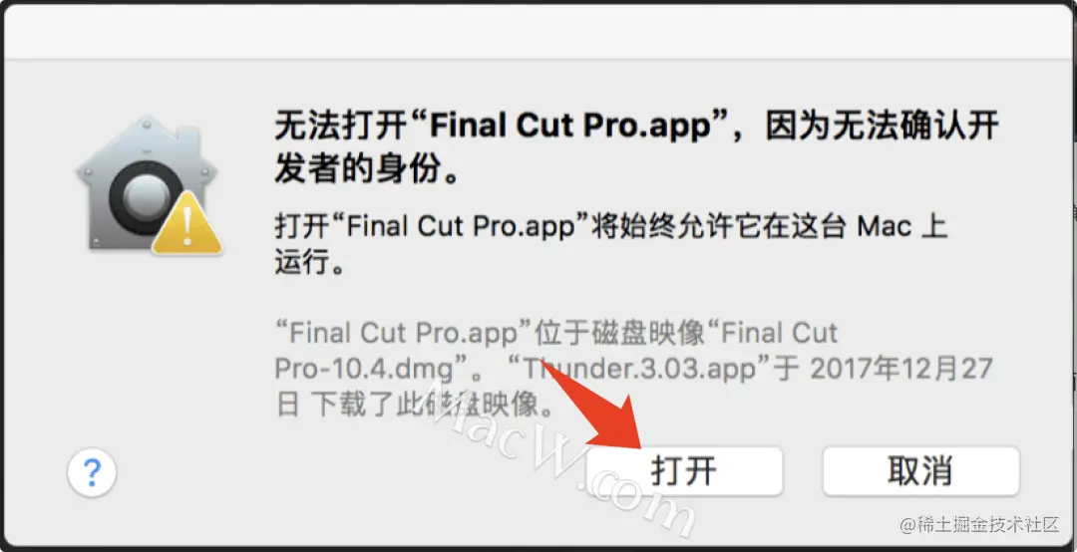Open help via the question mark button
1077x552 pixels.
[92, 472]
